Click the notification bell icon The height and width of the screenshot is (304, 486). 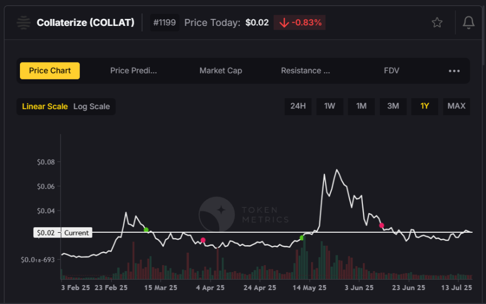[468, 23]
